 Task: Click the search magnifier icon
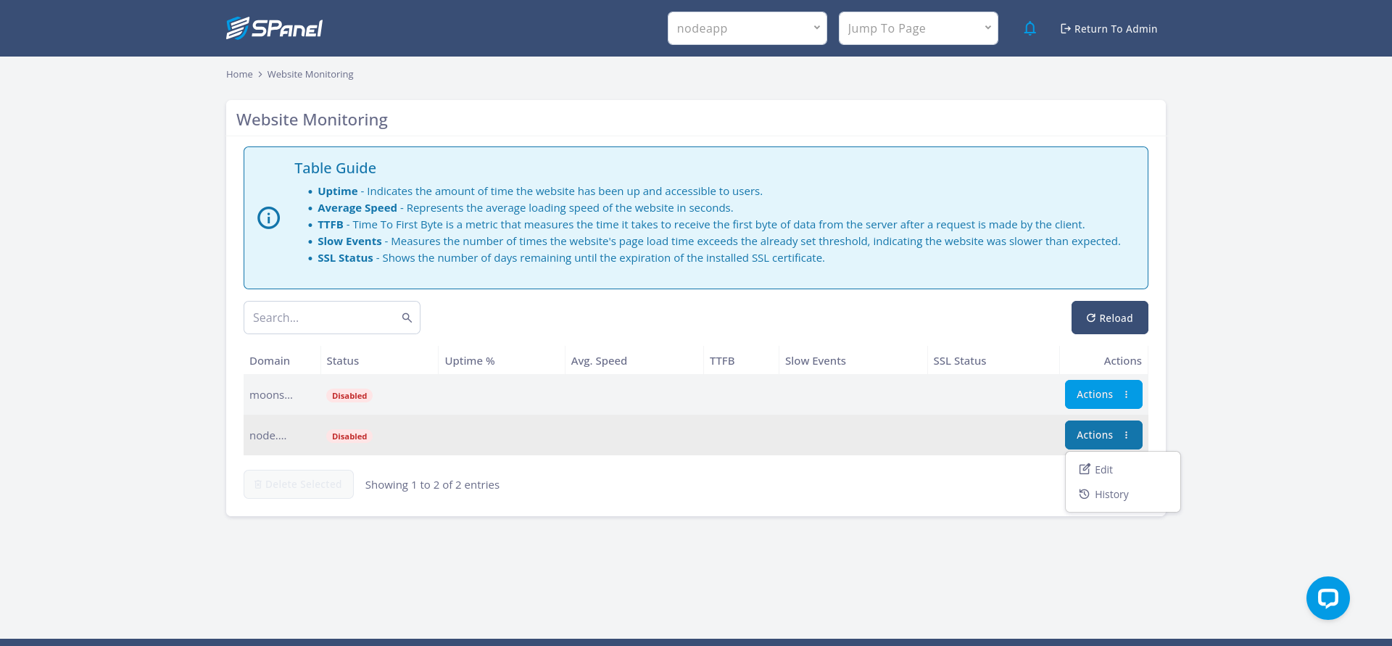407,318
